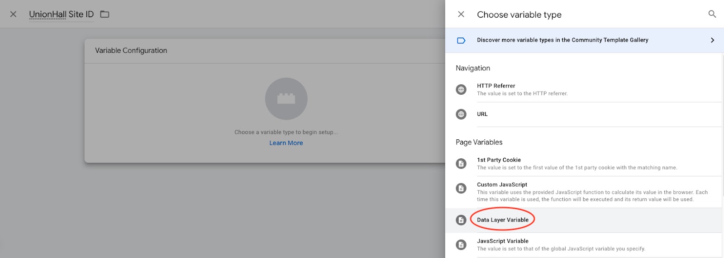The width and height of the screenshot is (724, 258).
Task: Click the Navigation section heading
Action: point(473,68)
